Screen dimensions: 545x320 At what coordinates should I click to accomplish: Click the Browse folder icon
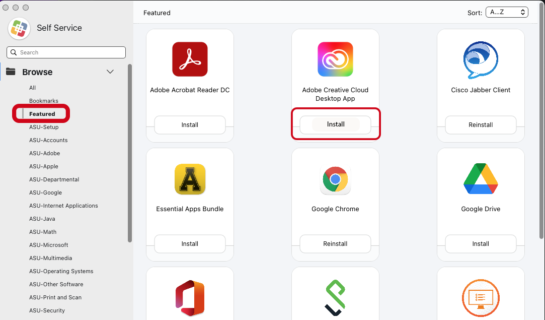point(11,72)
